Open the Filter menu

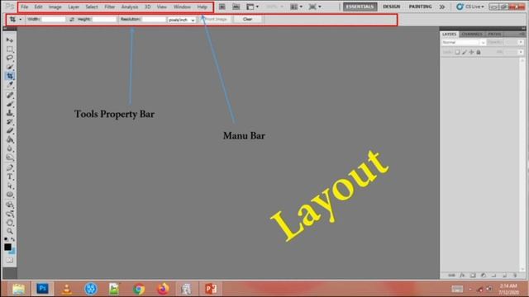coord(110,7)
